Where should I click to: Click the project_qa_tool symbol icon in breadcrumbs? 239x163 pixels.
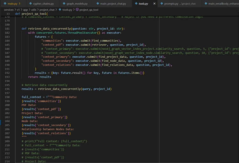[77, 10]
